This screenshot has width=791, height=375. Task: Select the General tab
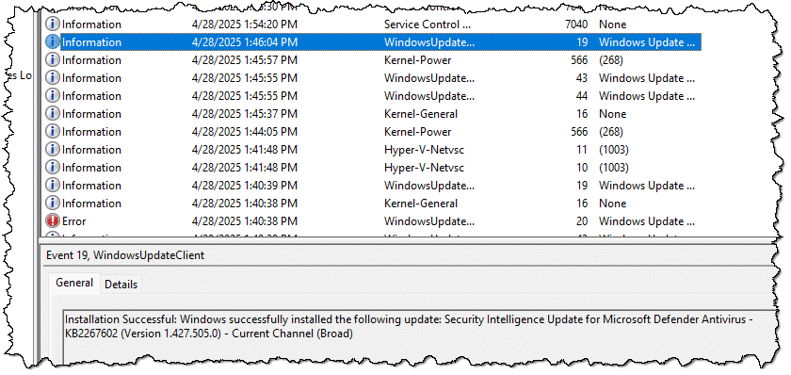click(74, 283)
